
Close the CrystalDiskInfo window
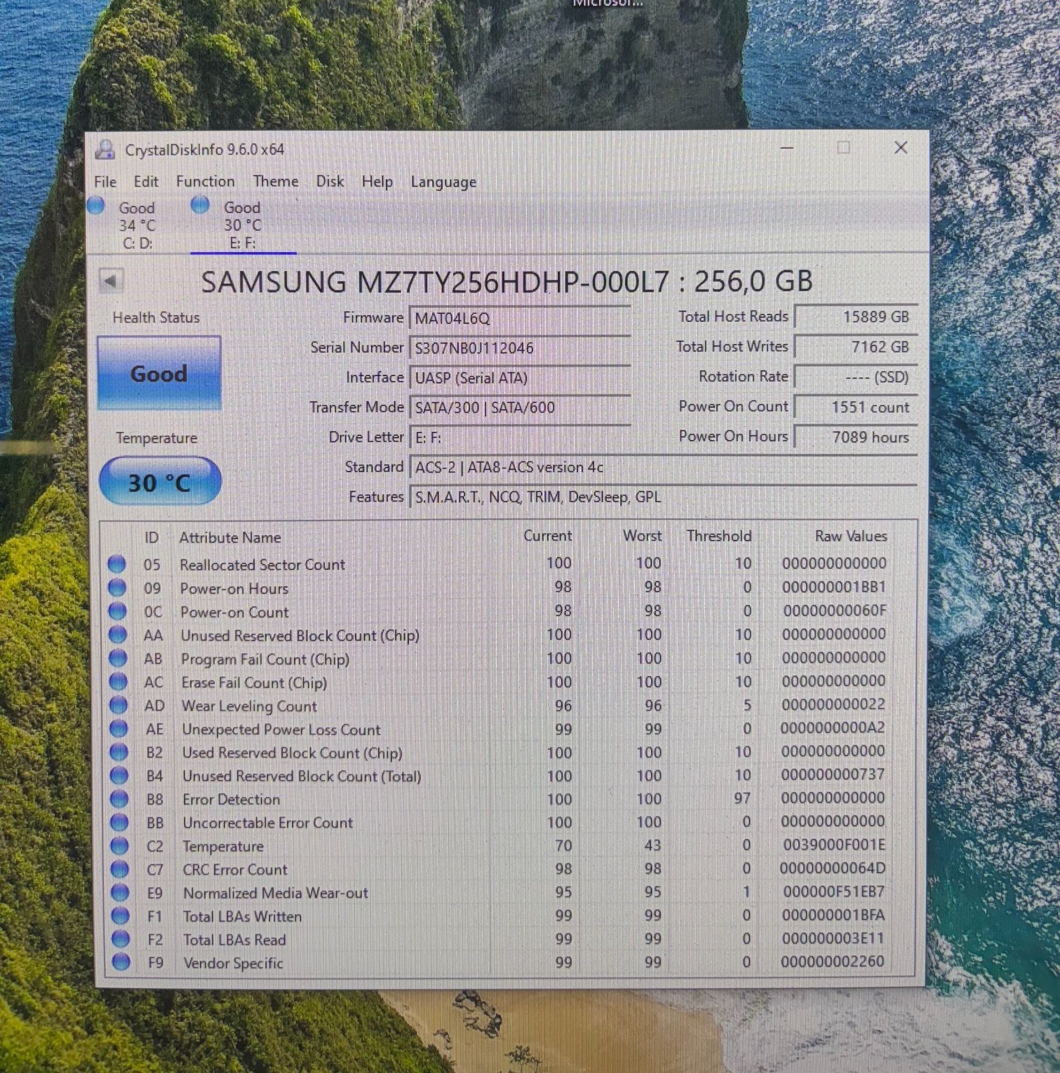click(x=901, y=148)
